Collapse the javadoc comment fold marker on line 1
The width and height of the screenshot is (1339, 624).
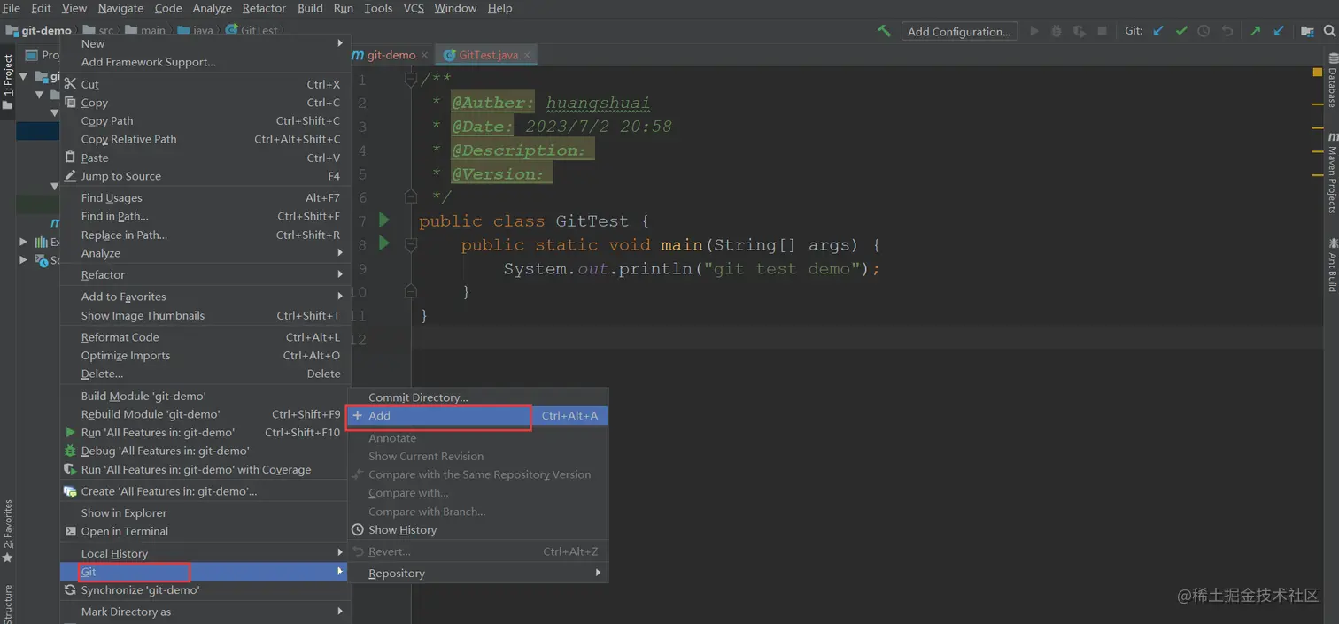point(411,80)
